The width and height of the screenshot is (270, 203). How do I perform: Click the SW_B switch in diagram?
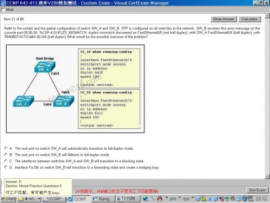tap(64, 101)
